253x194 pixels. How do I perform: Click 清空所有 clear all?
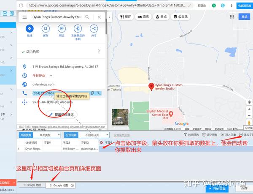point(210,135)
